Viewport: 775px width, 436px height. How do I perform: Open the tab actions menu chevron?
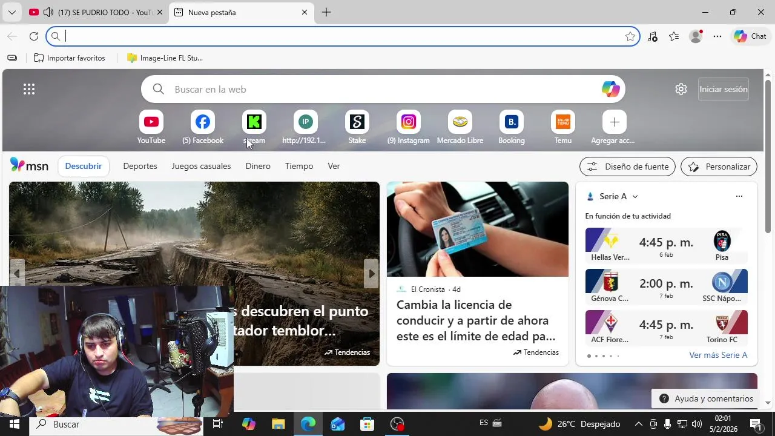click(x=12, y=12)
